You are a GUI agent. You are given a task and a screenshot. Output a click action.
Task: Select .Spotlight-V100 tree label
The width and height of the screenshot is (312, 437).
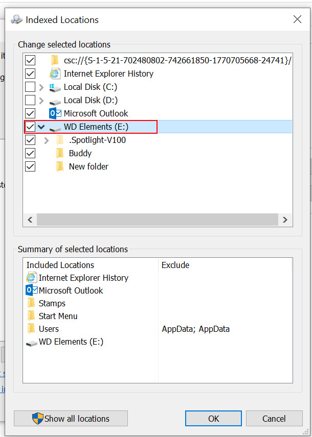tap(97, 140)
